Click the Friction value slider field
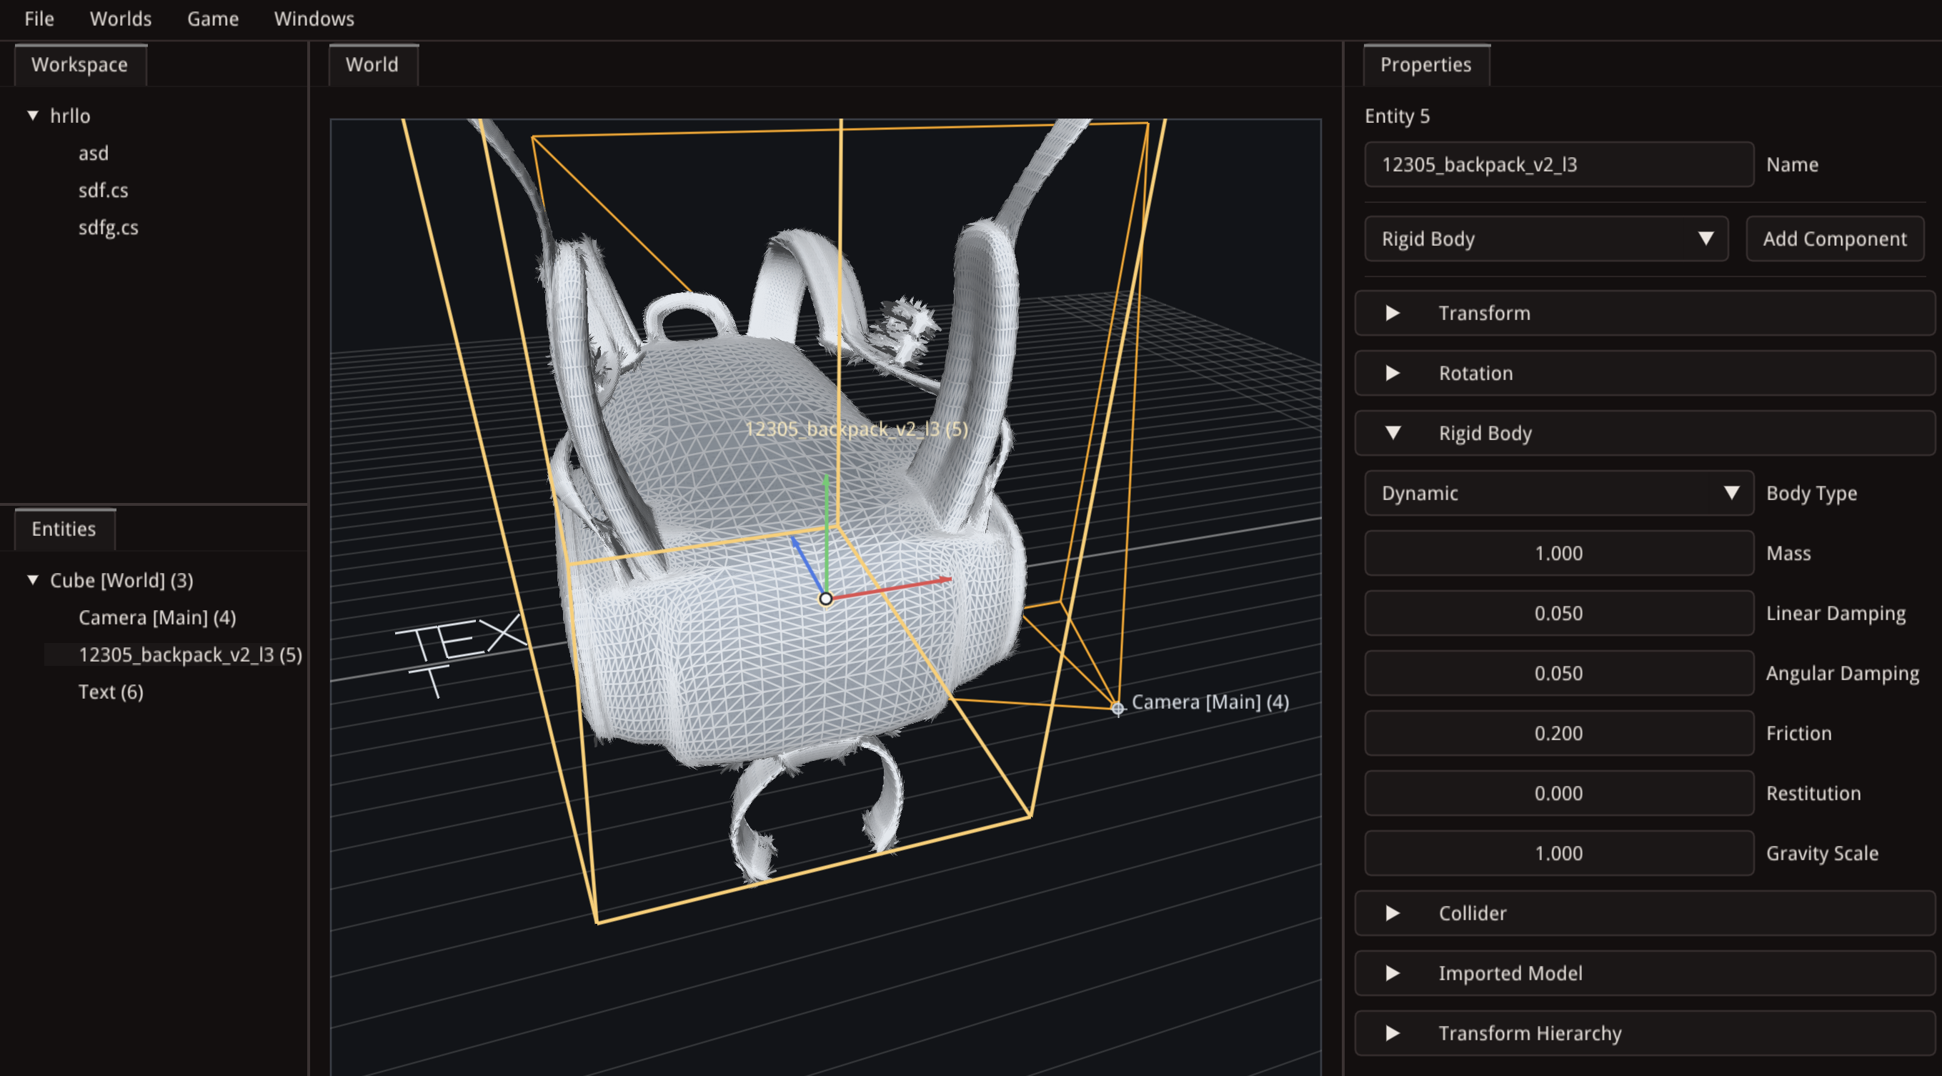Viewport: 1942px width, 1076px height. click(x=1558, y=733)
